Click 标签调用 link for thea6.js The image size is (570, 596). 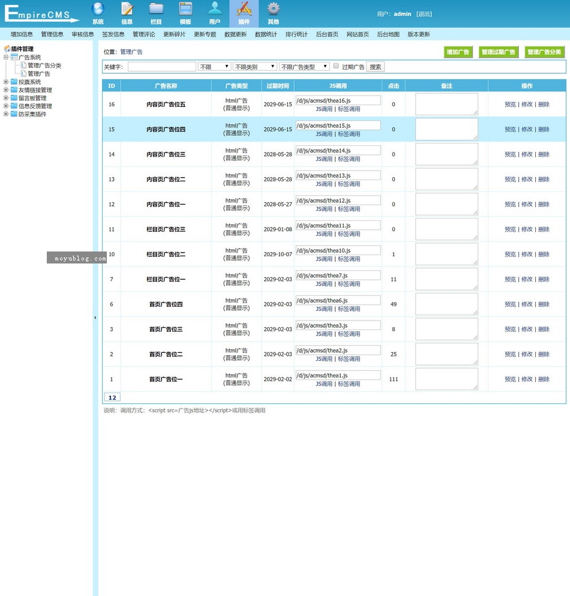(x=349, y=309)
